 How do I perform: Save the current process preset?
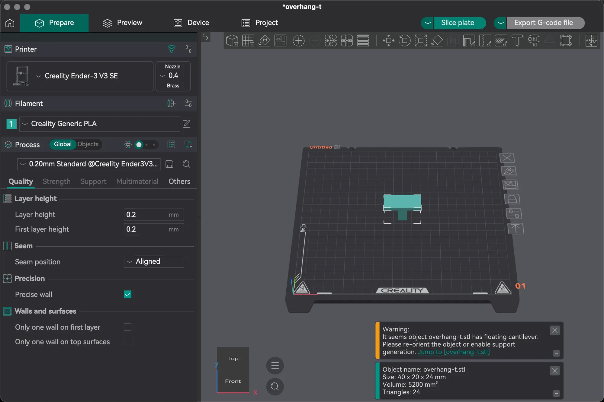click(169, 164)
